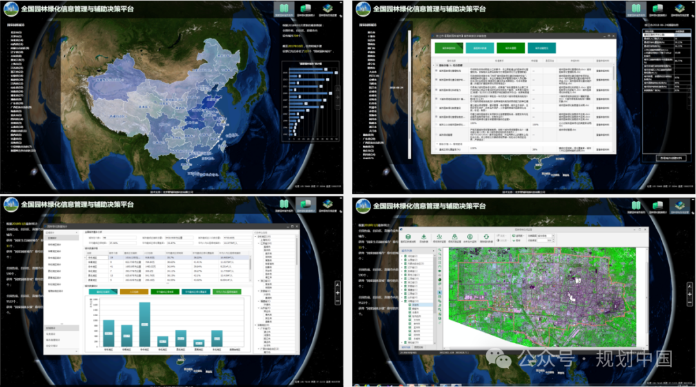Click the highlighted layers icon on the satellite imagery screen
This screenshot has height=387, width=696.
(x=680, y=205)
